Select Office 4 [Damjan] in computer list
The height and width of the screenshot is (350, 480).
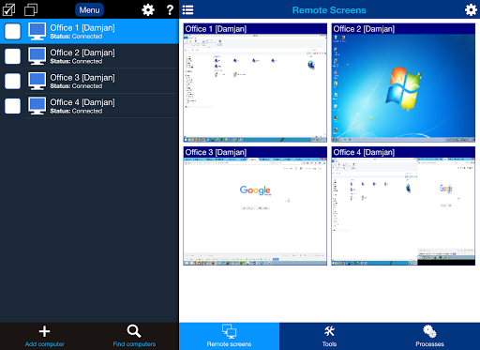pyautogui.click(x=89, y=106)
